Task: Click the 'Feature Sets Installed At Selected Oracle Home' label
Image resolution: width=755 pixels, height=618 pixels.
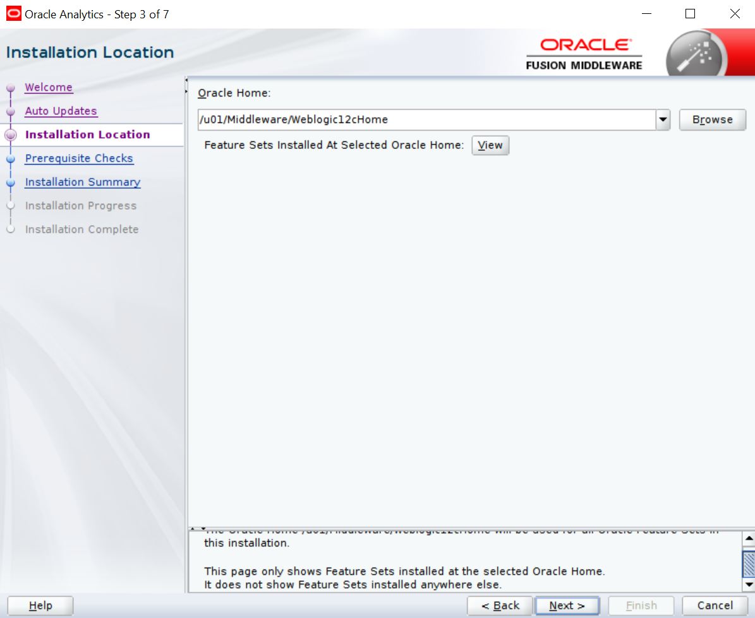Action: click(x=334, y=145)
